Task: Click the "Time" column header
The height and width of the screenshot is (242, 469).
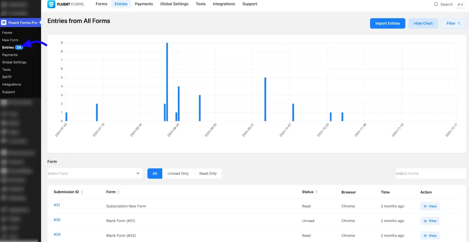Action: (x=385, y=192)
